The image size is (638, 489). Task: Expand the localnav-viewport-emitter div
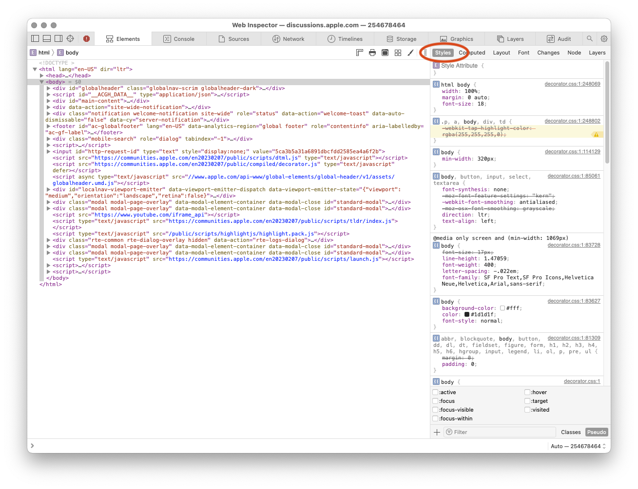point(49,189)
